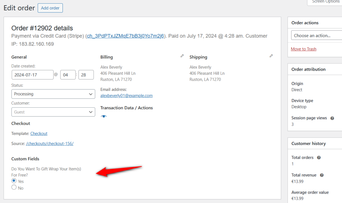342x203 pixels.
Task: Click the customer email address link
Action: point(126,95)
